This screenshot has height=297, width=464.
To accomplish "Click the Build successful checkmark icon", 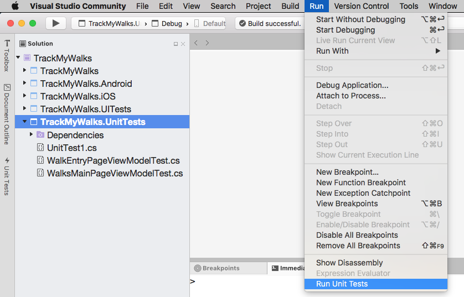I will pyautogui.click(x=243, y=23).
